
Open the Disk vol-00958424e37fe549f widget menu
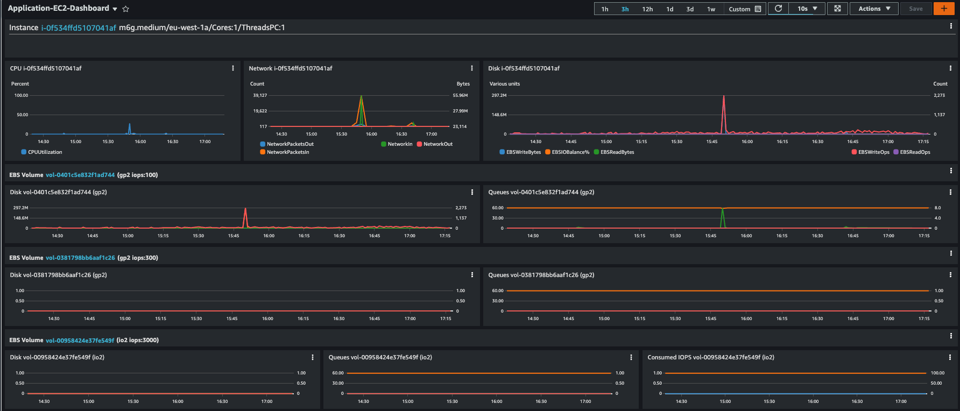313,357
